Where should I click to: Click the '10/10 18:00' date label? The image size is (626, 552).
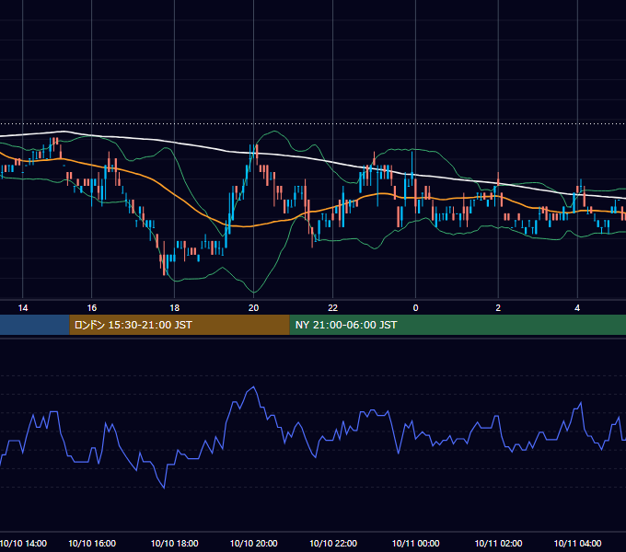coord(175,543)
